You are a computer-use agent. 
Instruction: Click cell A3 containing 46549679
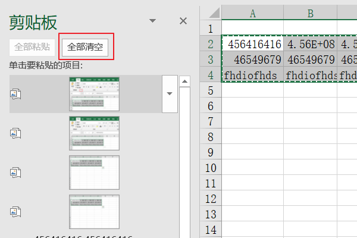coord(252,59)
